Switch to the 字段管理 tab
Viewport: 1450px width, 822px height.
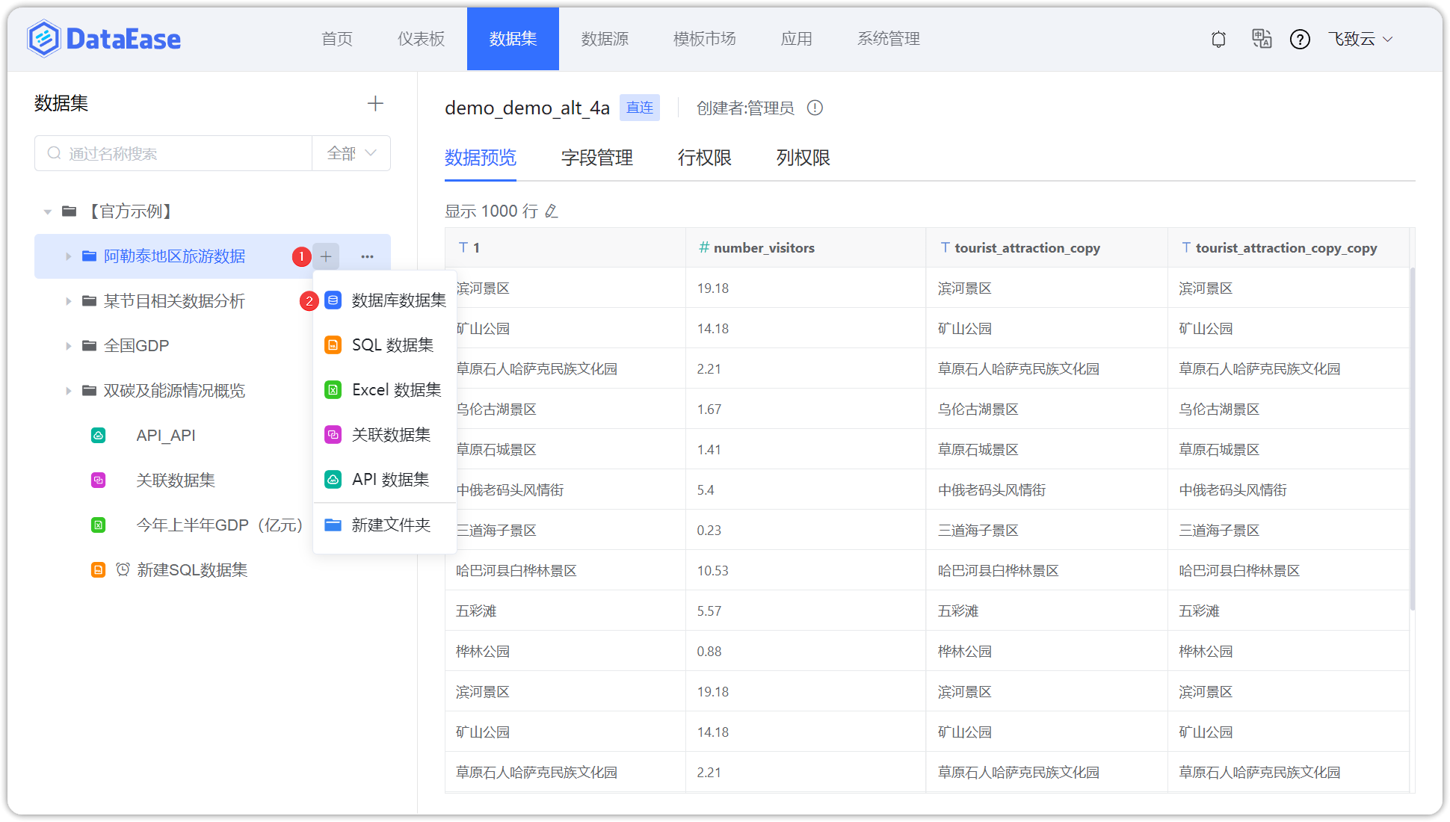coord(596,158)
